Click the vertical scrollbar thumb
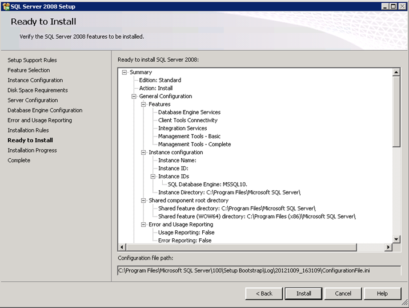Viewport: 409px width, 308px height. pyautogui.click(x=396, y=111)
